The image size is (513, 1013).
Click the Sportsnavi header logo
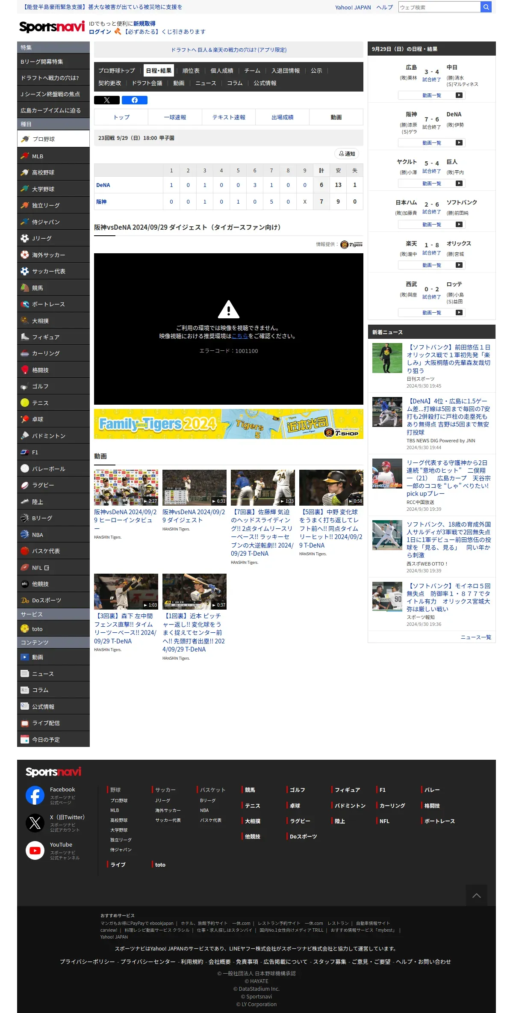[x=52, y=27]
